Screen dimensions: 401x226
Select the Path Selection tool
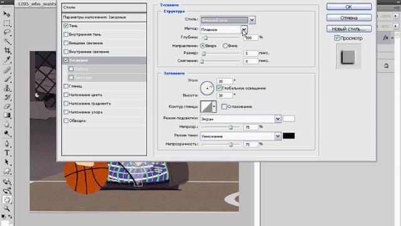(x=7, y=162)
